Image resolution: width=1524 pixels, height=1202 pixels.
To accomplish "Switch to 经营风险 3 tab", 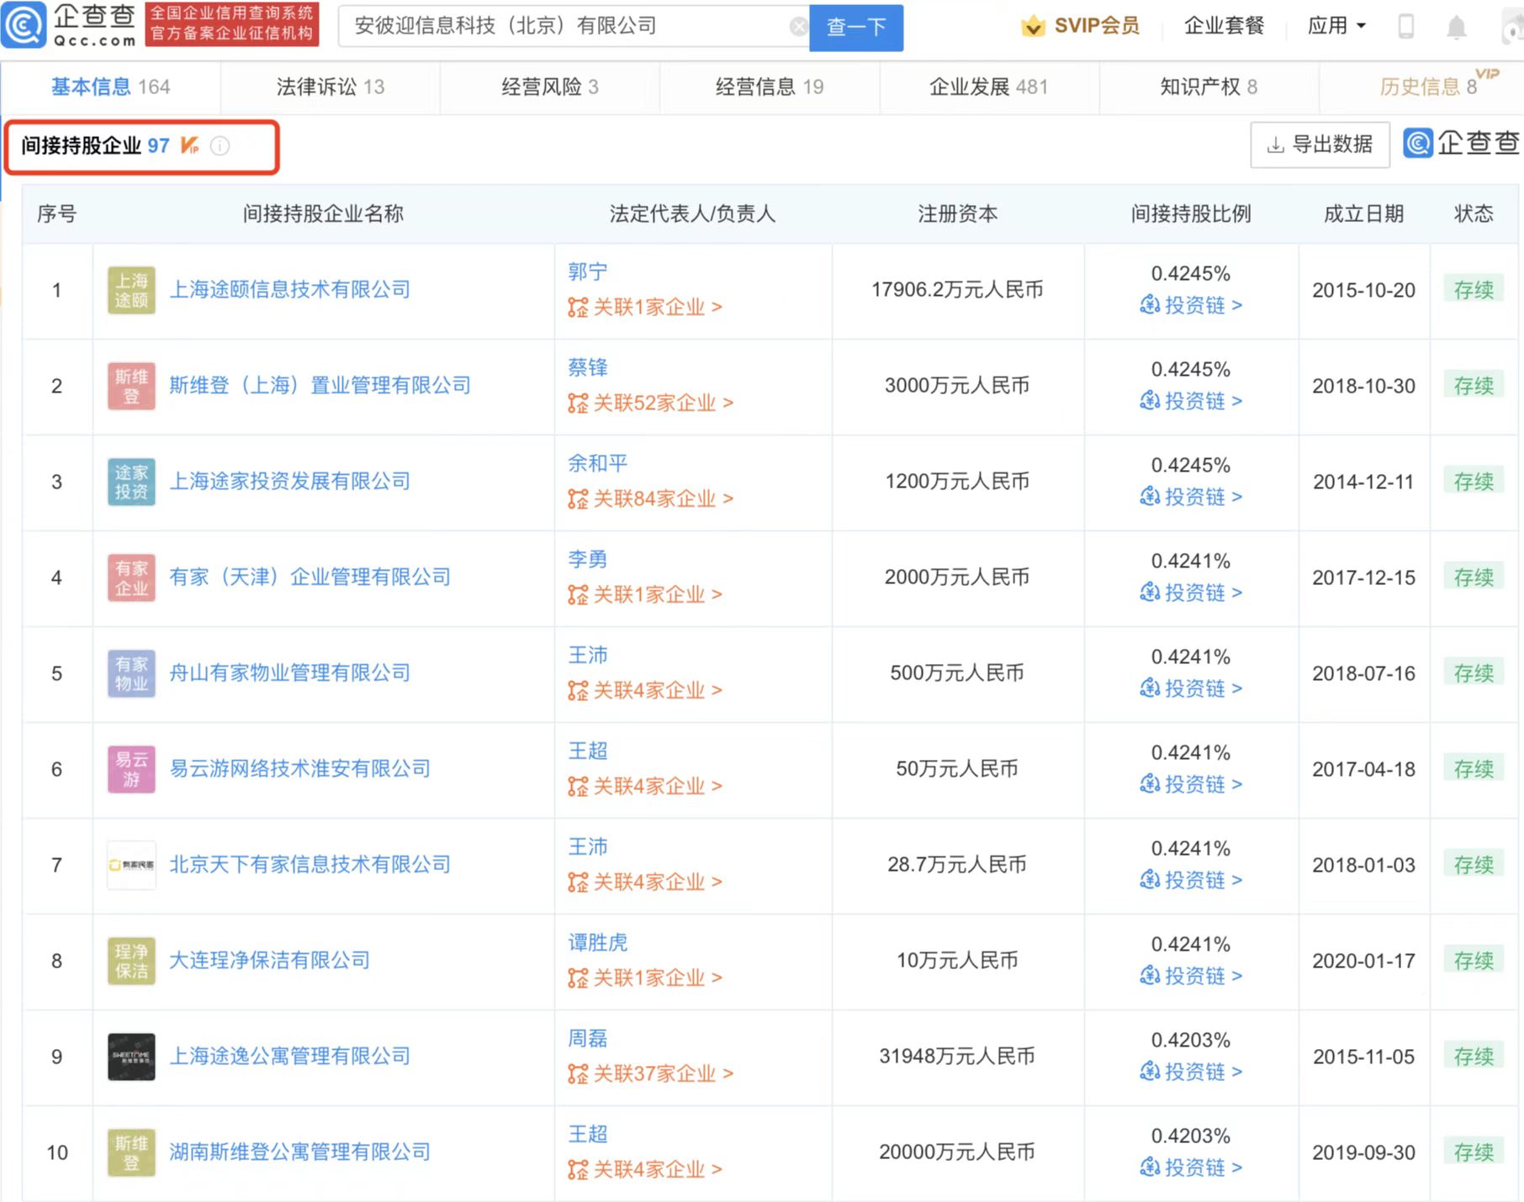I will 550,87.
